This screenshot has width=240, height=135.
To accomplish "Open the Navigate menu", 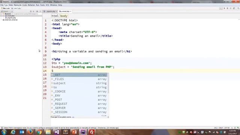I will point(18,5).
